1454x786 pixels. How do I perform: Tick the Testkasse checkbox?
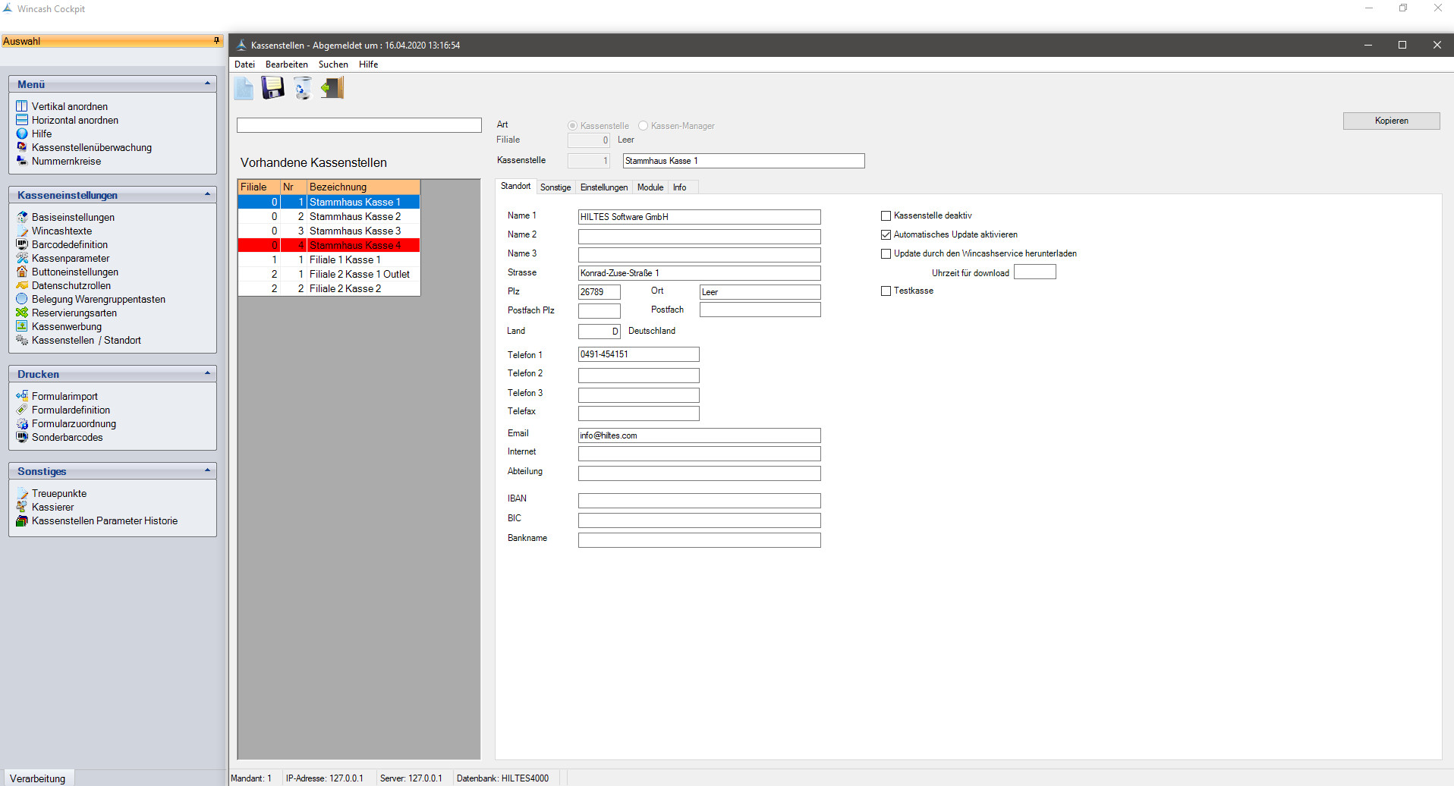tap(886, 291)
